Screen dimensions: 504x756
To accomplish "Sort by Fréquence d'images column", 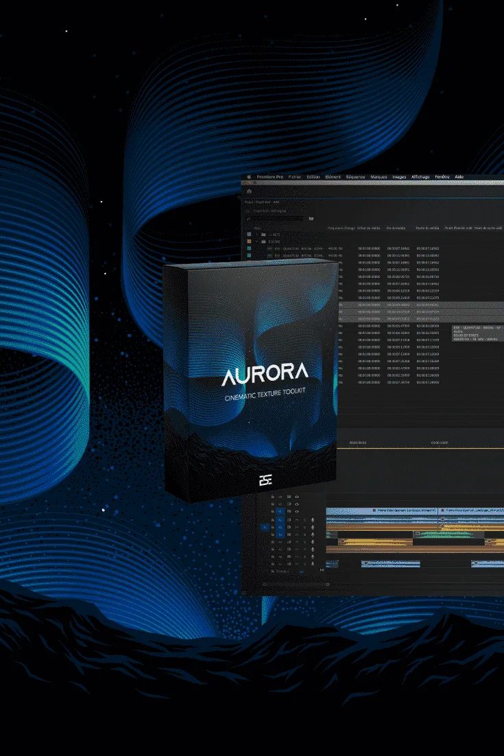I will tap(341, 228).
